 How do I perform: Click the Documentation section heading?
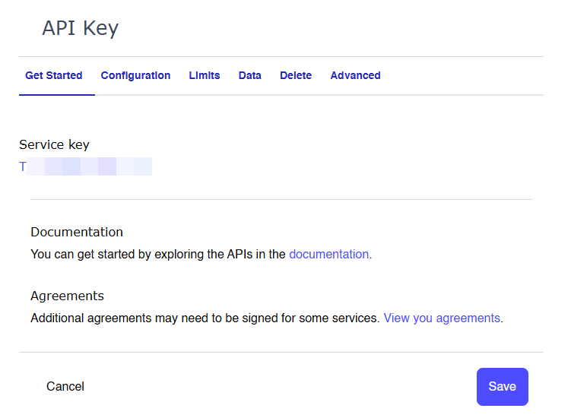pos(77,232)
